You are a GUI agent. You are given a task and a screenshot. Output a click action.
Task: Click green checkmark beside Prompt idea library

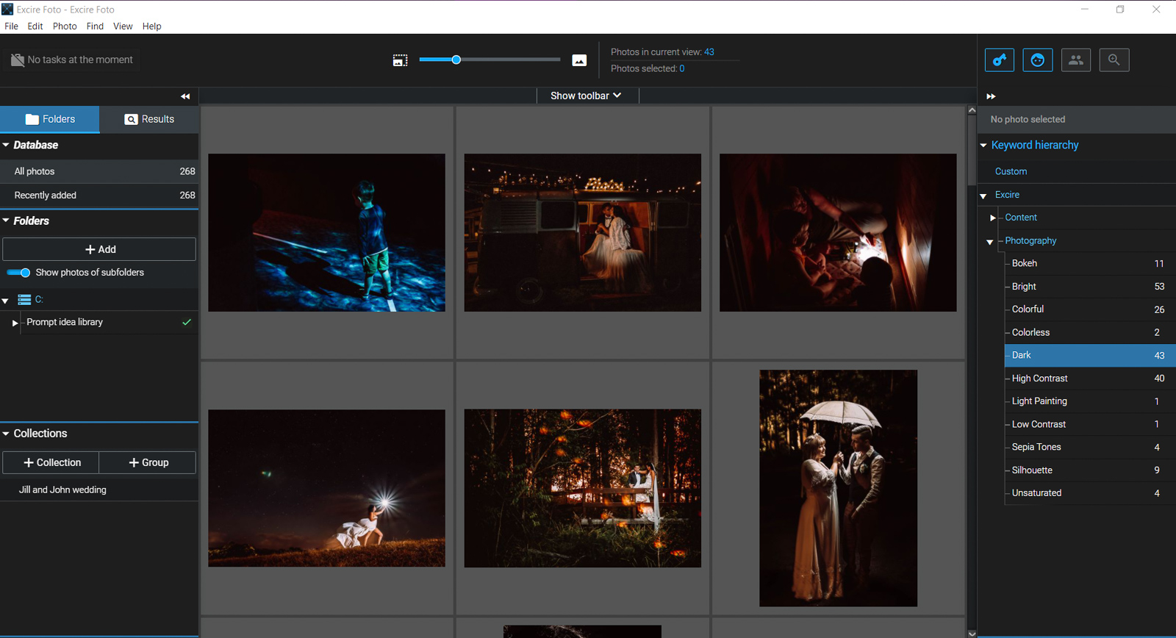[x=187, y=322]
